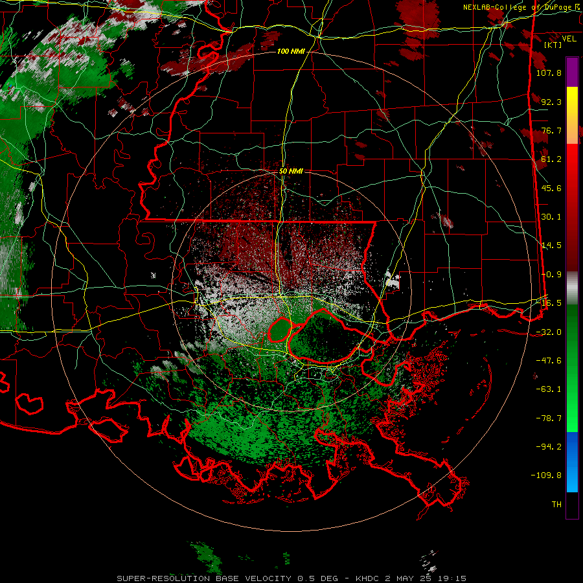Click the 14.5 legend value

(551, 246)
